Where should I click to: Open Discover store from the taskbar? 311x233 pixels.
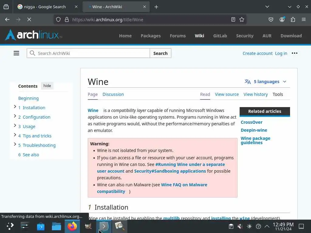tap(41, 226)
